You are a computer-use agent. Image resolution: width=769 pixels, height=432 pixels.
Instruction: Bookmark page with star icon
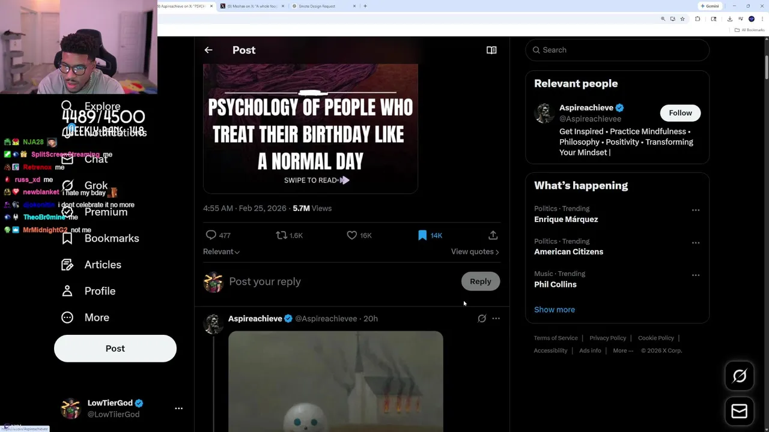[x=682, y=19]
